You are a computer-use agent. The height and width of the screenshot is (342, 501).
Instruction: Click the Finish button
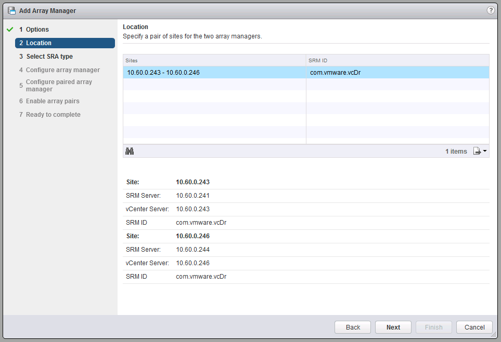434,327
